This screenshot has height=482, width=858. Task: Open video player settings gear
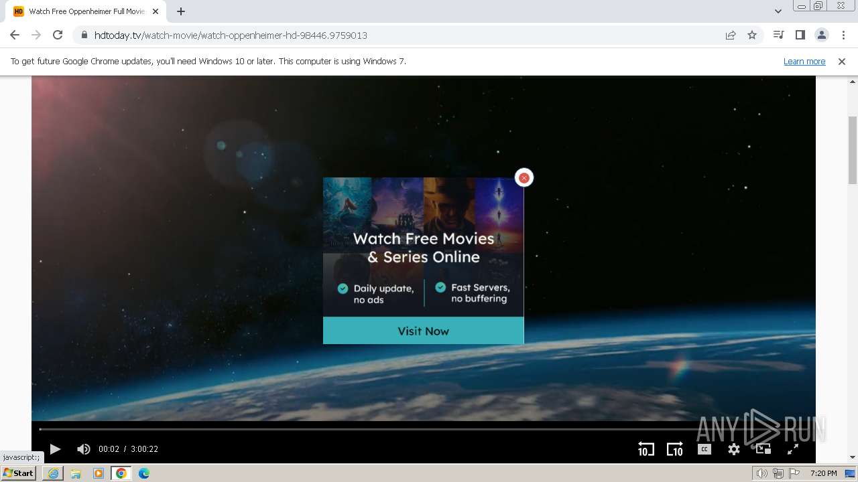point(734,449)
